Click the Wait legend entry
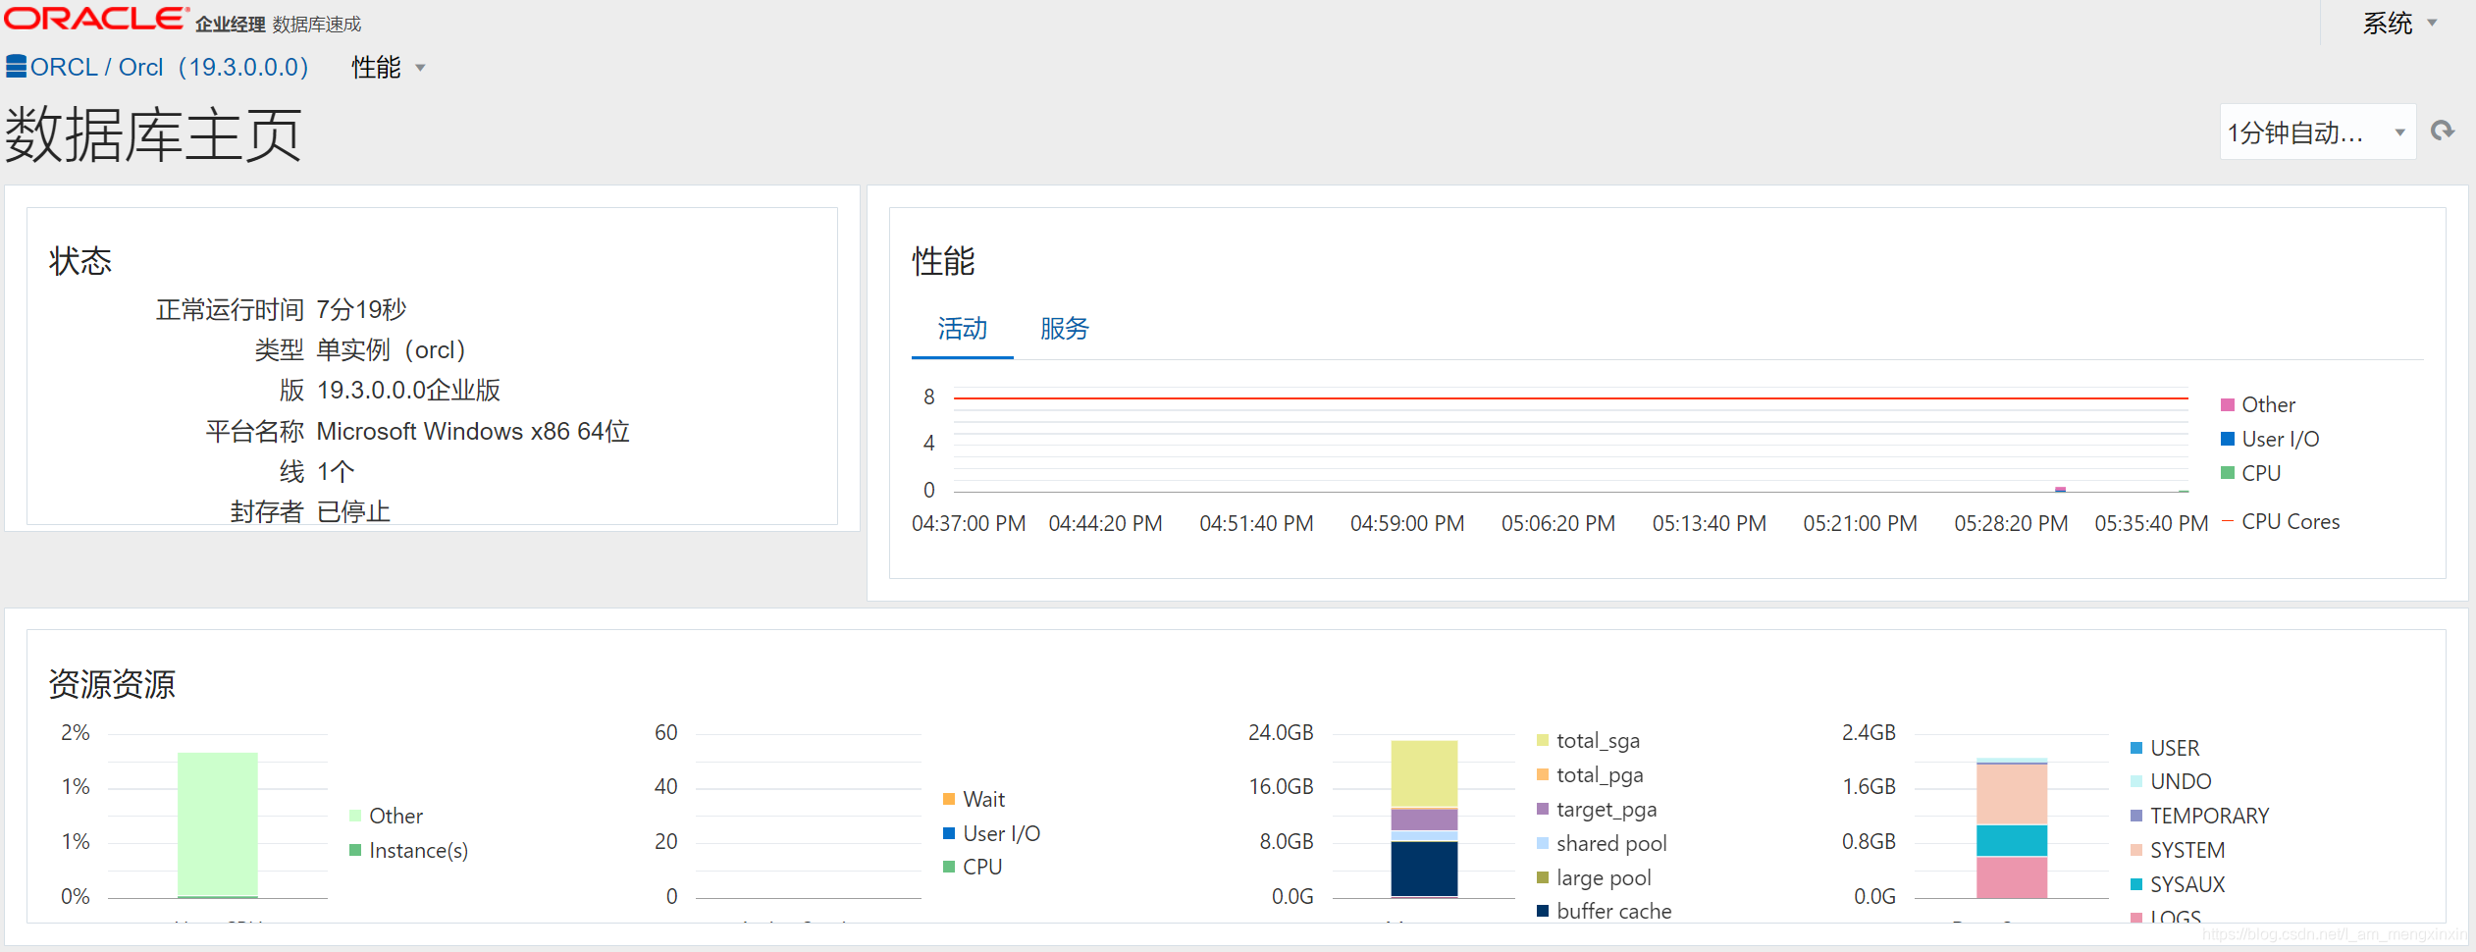Image resolution: width=2476 pixels, height=952 pixels. click(975, 799)
